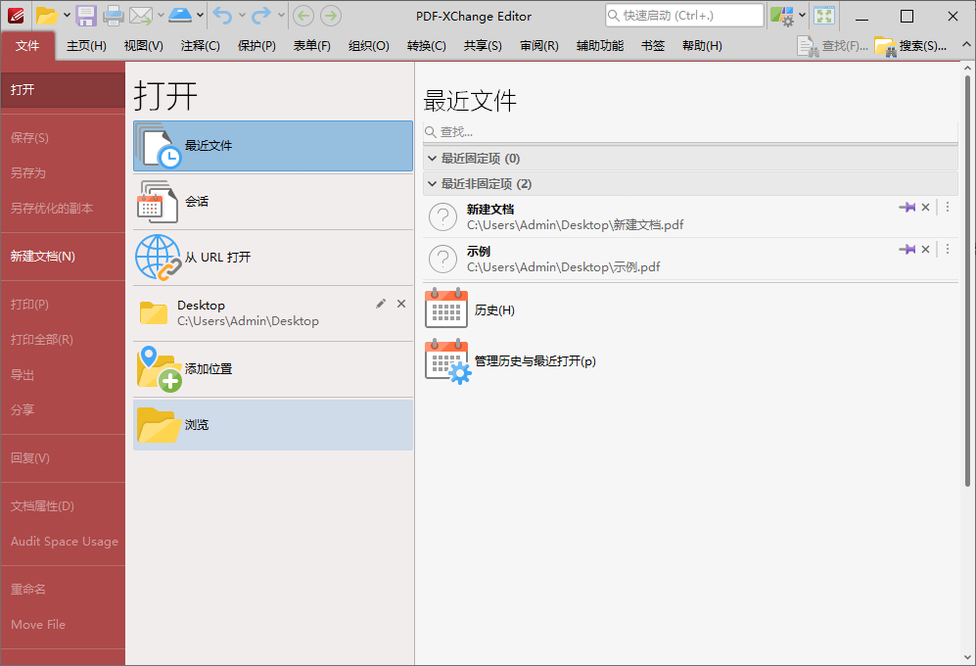The height and width of the screenshot is (666, 976).
Task: Undo the last action
Action: (221, 15)
